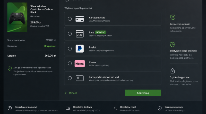Click the pink Klarna logo
This screenshot has height=114, width=206.
[x=80, y=64]
